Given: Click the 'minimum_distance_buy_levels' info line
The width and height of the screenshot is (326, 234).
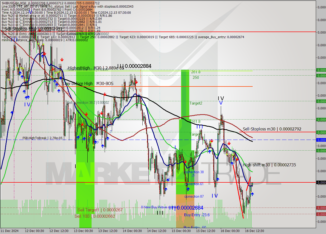Looking at the screenshot, I should click(x=45, y=40).
